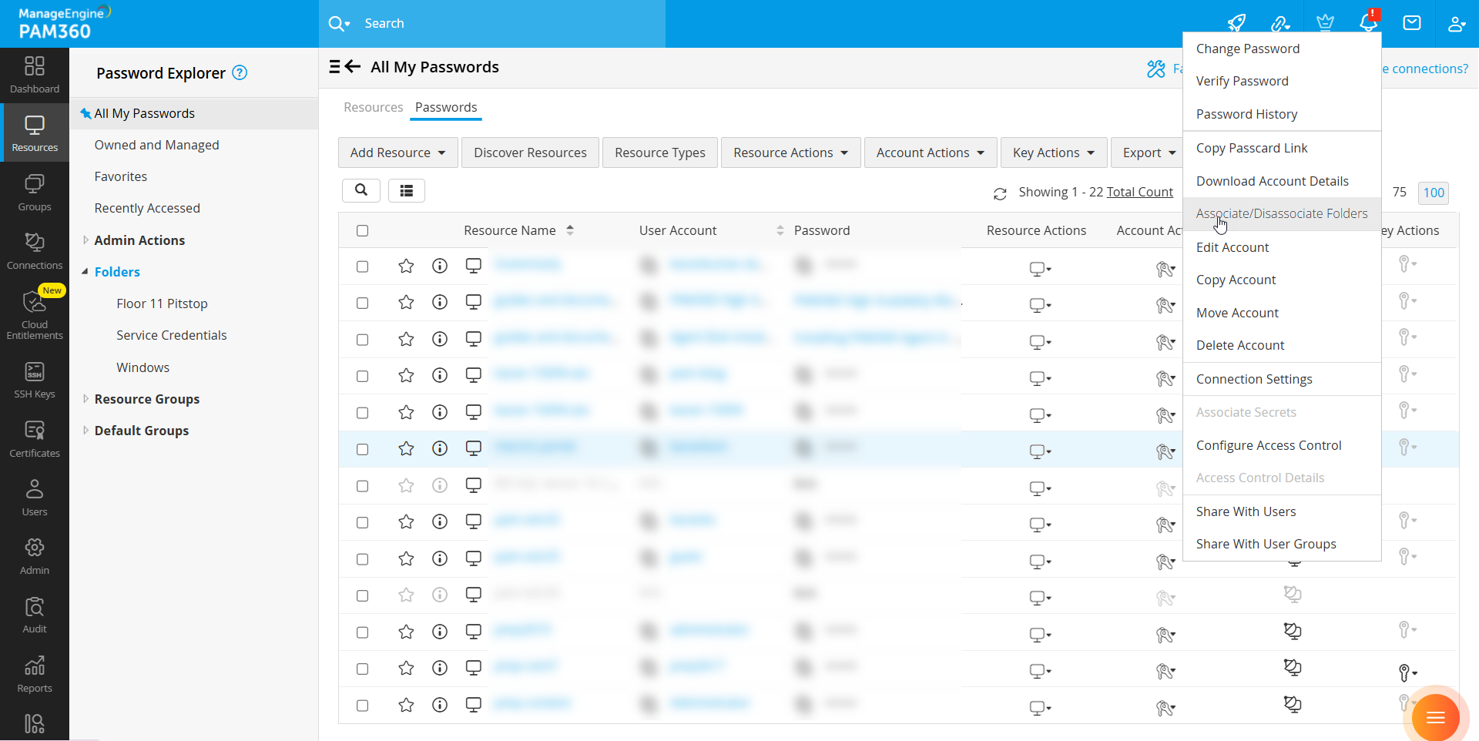Click the column chooser list icon
The width and height of the screenshot is (1479, 741).
[x=407, y=190]
